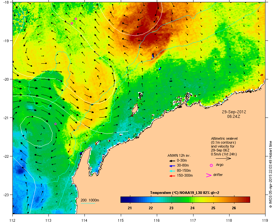
Task: Click the '0-30m' depth label
Action: (x=182, y=160)
